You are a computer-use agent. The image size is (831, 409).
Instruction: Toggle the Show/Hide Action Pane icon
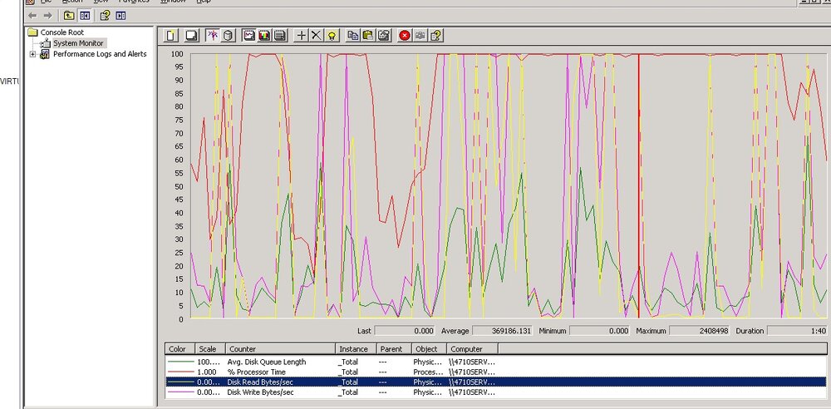click(x=120, y=16)
